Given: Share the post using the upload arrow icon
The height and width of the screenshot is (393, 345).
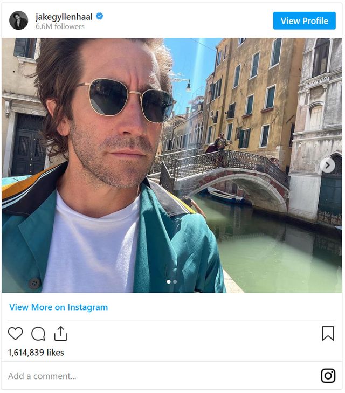Looking at the screenshot, I should 61,334.
